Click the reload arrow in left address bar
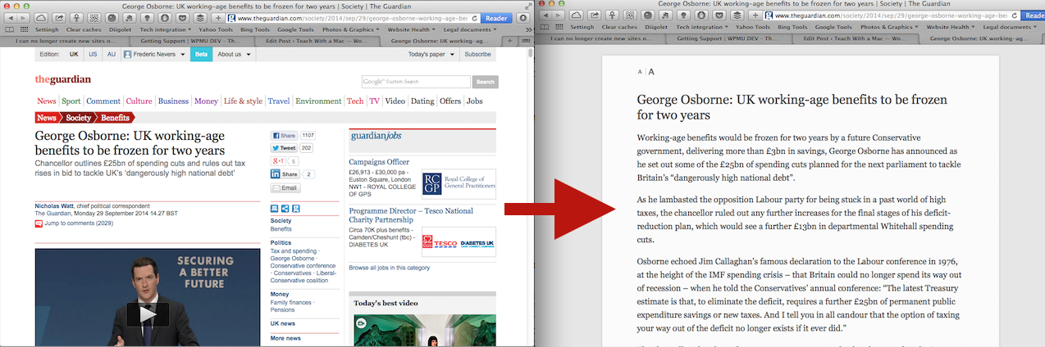Viewport: 1045px width, 347px height. point(474,17)
